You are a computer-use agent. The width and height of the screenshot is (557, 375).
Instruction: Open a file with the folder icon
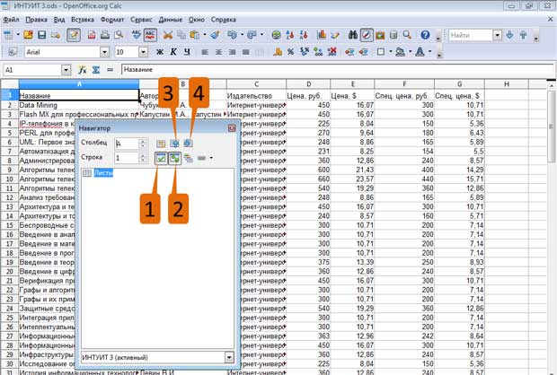[28, 35]
